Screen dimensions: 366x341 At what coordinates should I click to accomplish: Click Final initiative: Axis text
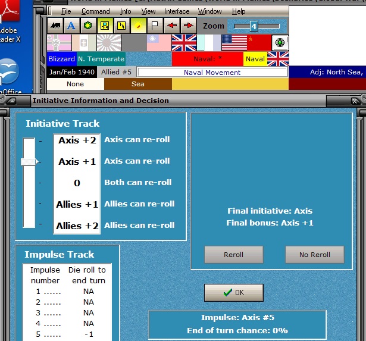coord(270,211)
